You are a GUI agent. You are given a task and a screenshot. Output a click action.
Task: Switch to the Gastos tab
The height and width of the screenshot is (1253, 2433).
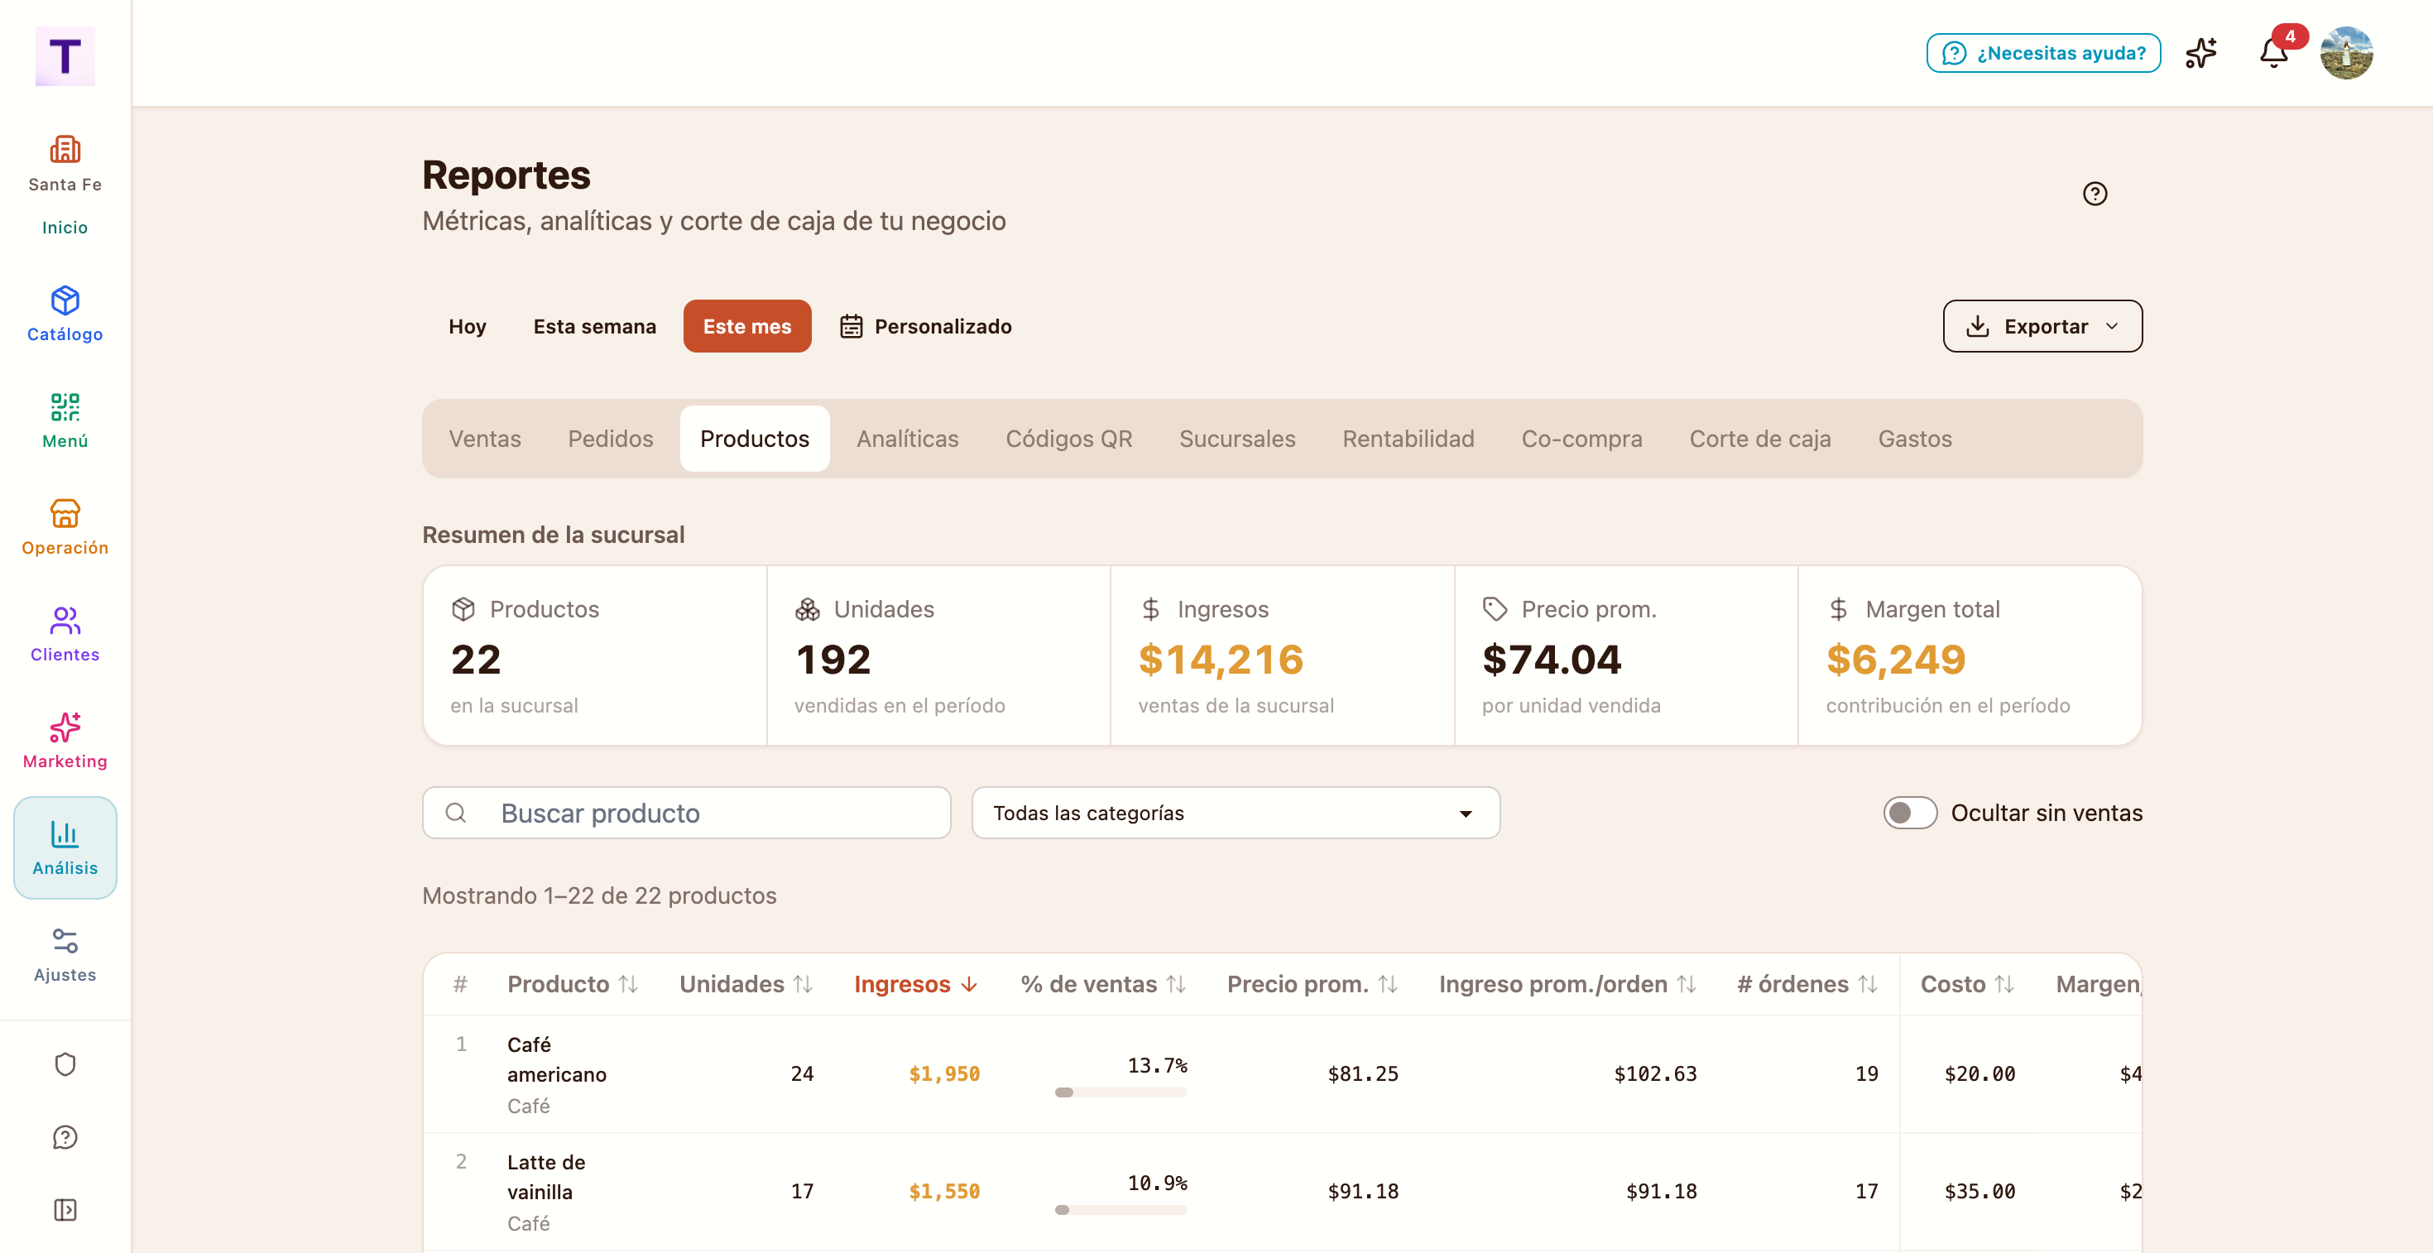coord(1914,438)
